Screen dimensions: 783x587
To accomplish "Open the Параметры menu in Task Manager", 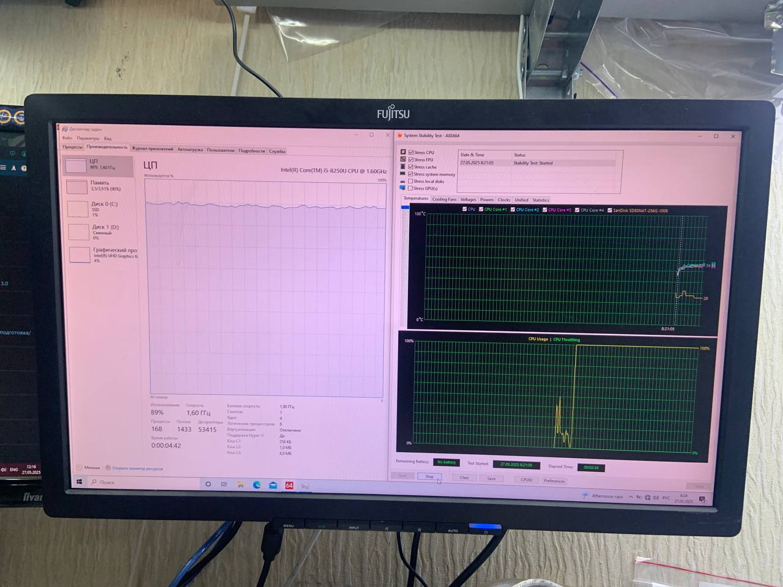I will tap(88, 138).
